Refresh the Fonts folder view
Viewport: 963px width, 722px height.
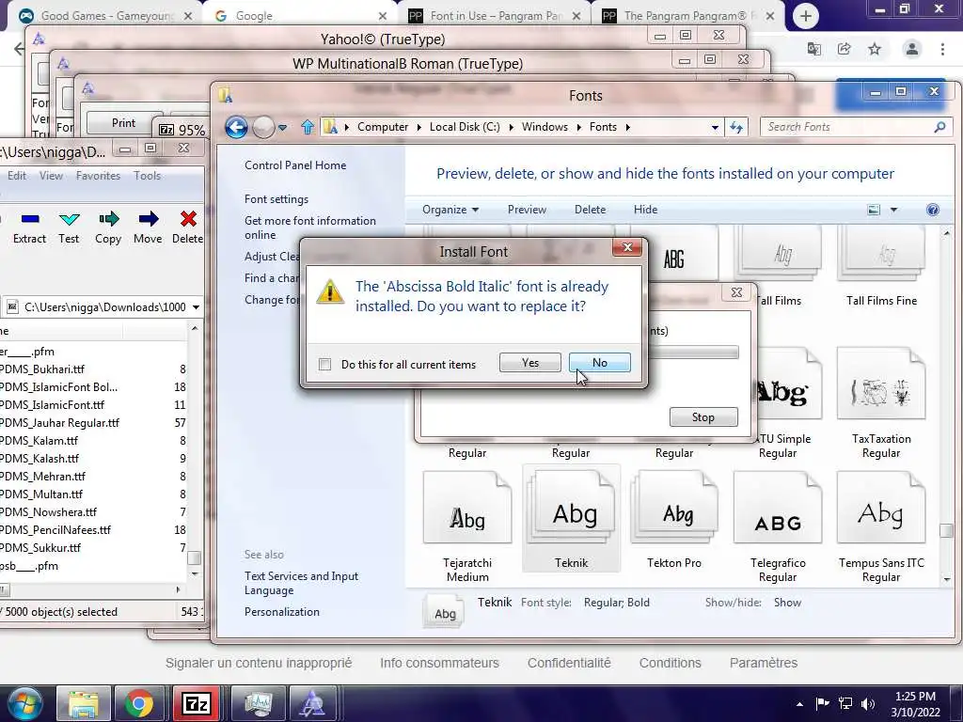[735, 127]
